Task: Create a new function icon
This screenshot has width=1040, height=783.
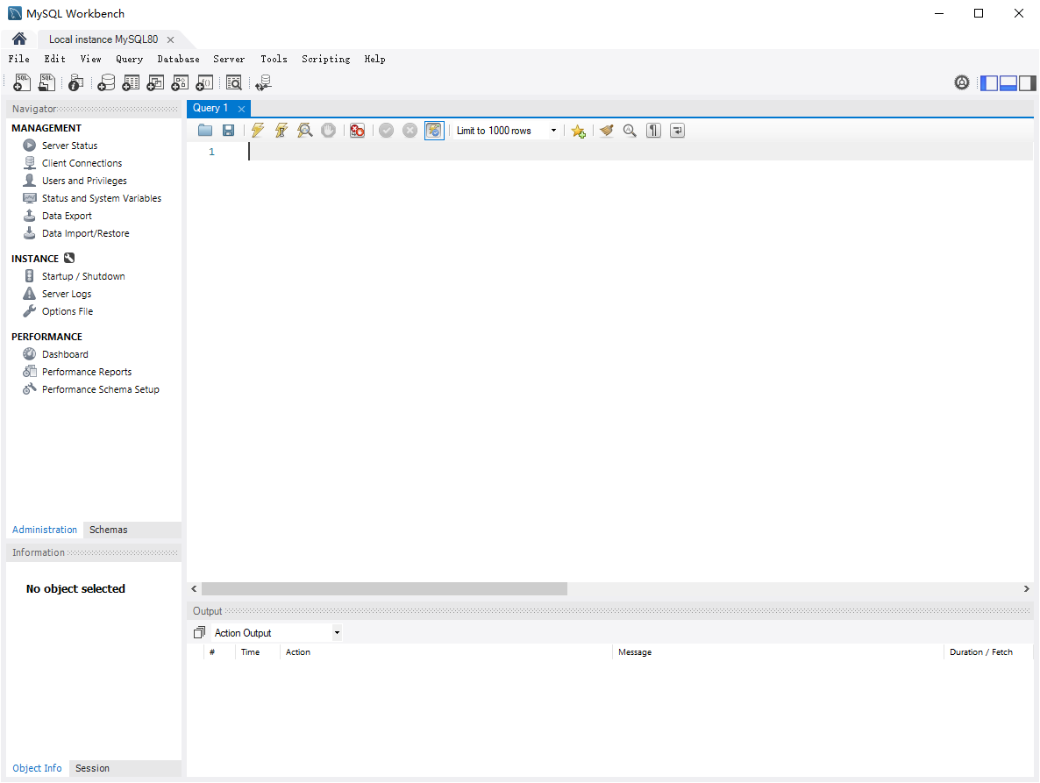Action: 204,82
